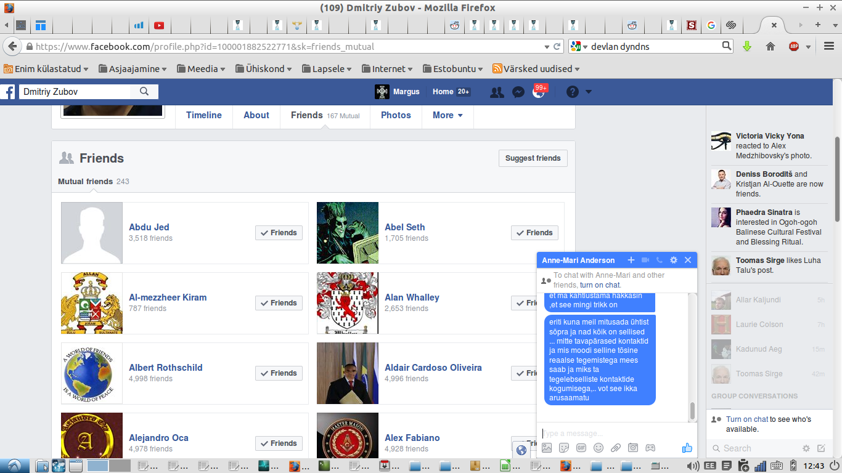Go to Firefox home page icon
This screenshot has width=842, height=473.
point(770,46)
